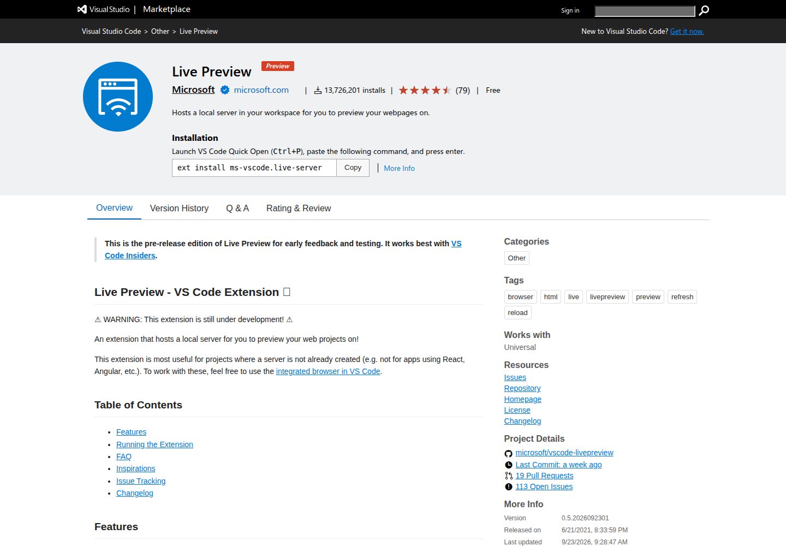Jump to Features in table of contents
This screenshot has width=786, height=546.
click(131, 432)
